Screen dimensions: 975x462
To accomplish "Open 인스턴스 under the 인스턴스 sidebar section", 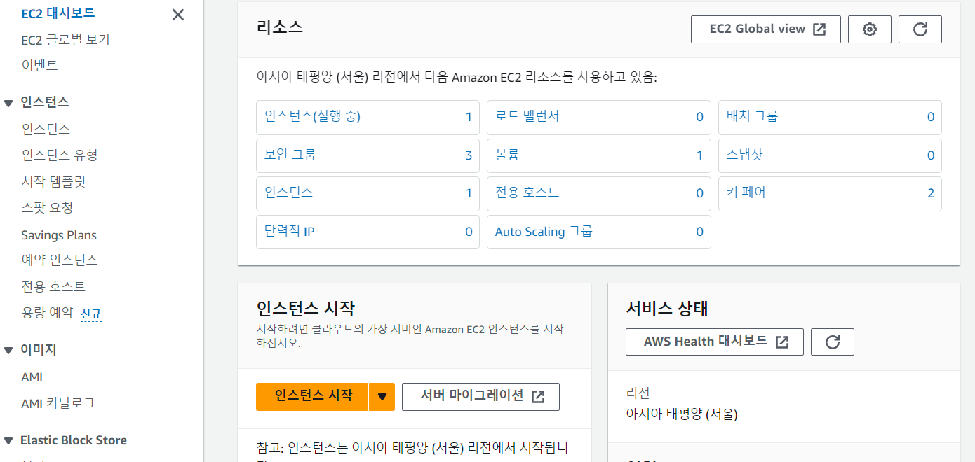I will tap(46, 129).
